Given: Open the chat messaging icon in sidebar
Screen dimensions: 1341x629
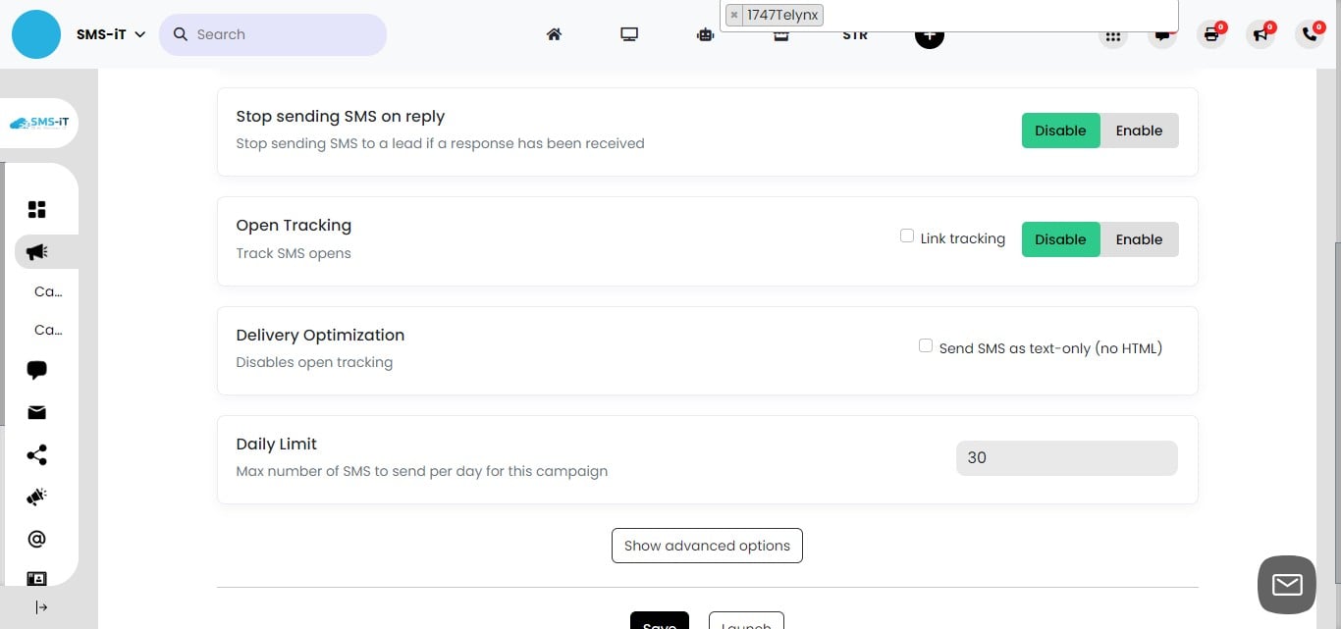Looking at the screenshot, I should click(x=36, y=370).
